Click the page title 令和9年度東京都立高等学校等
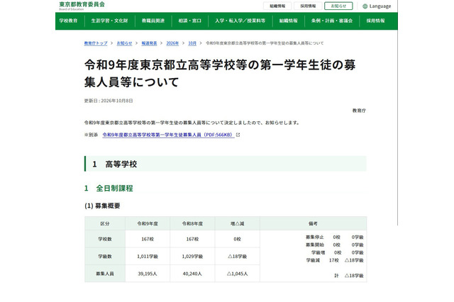This screenshot has height=302, width=454. (220, 74)
